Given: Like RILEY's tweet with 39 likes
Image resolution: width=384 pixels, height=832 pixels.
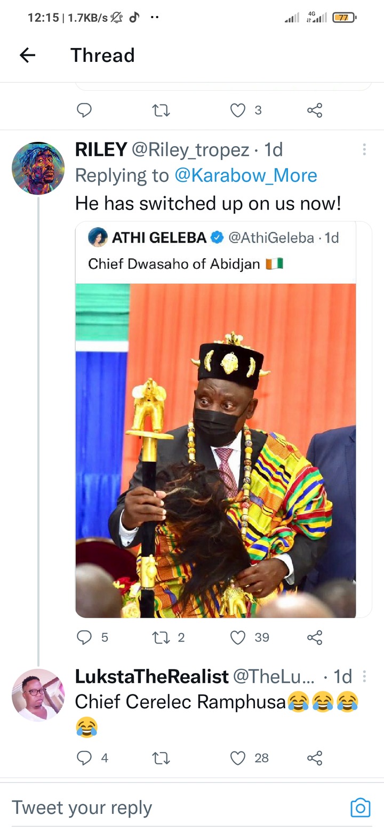Looking at the screenshot, I should click(x=238, y=637).
